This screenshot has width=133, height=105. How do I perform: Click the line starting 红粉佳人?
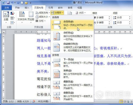coord(44,95)
